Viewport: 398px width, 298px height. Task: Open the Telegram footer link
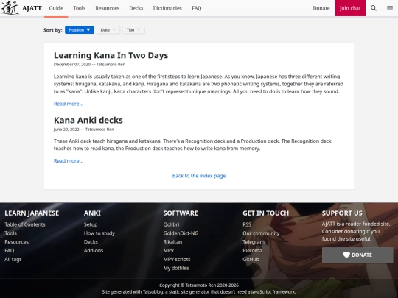pyautogui.click(x=254, y=242)
